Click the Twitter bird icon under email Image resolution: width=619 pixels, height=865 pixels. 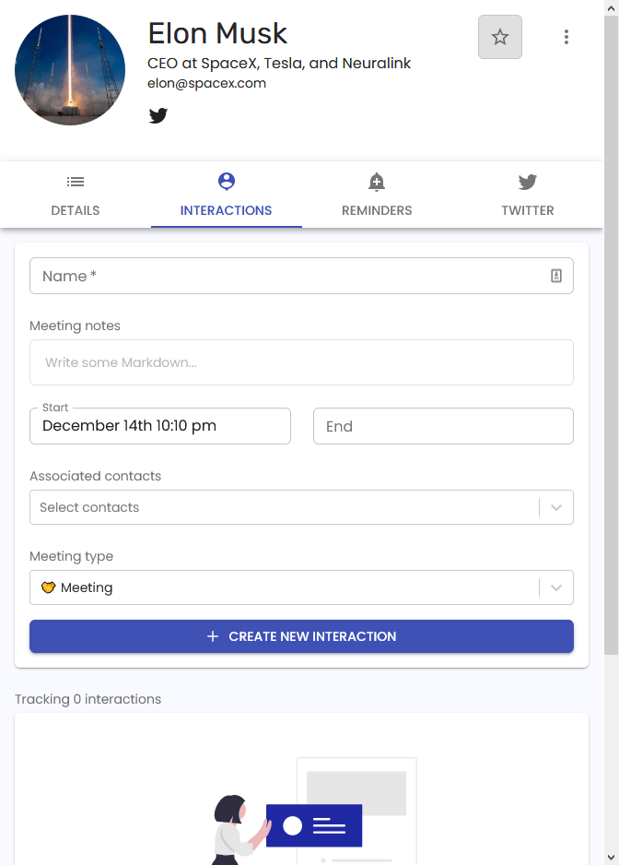158,115
